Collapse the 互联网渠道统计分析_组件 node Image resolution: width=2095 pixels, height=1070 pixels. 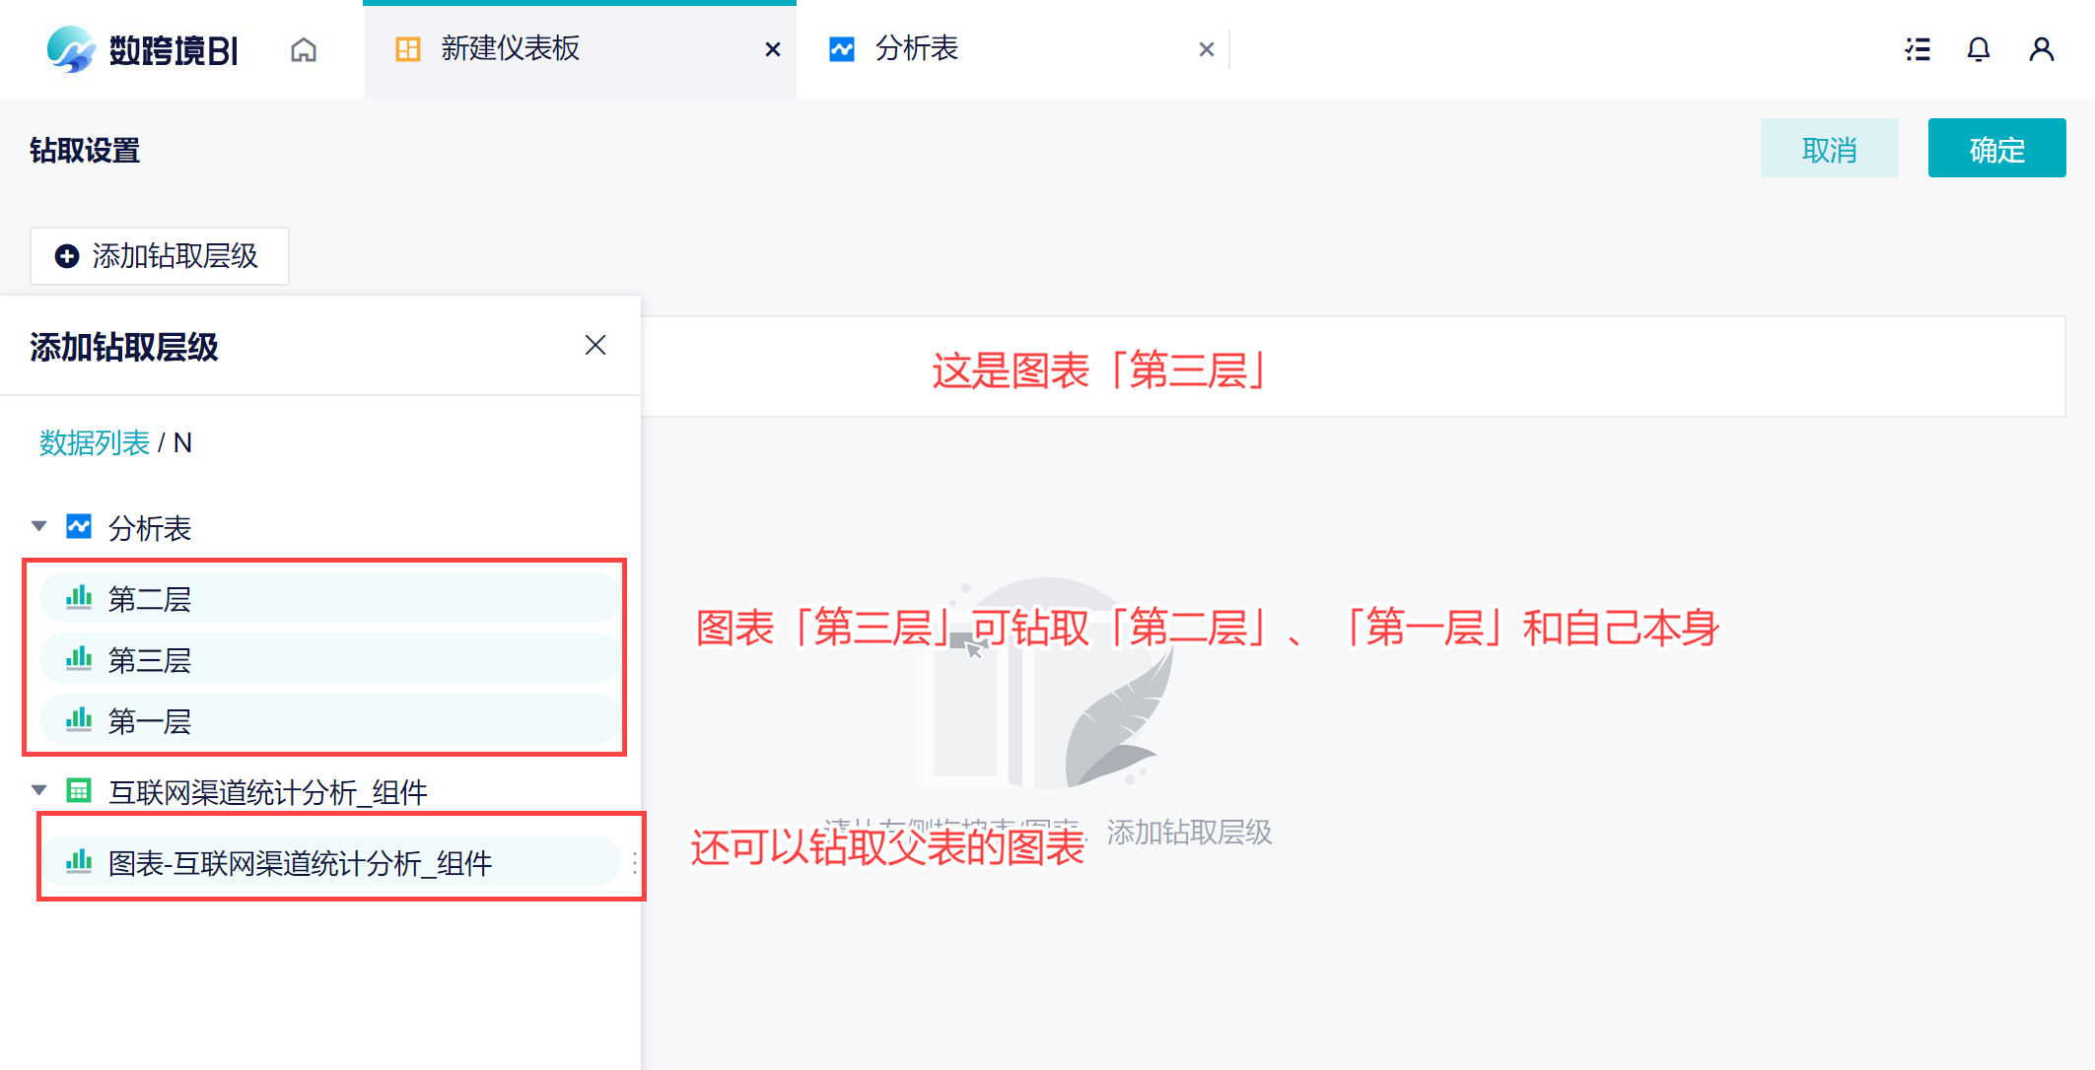tap(39, 791)
